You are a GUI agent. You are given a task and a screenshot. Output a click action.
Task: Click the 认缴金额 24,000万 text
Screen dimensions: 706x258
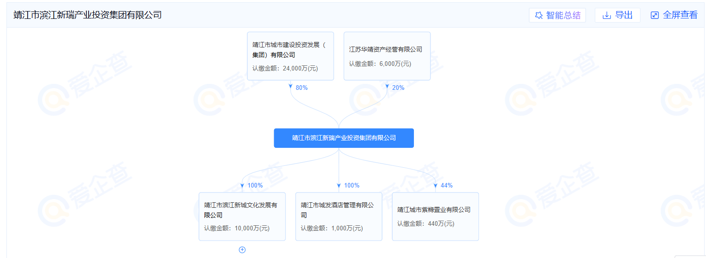click(285, 69)
